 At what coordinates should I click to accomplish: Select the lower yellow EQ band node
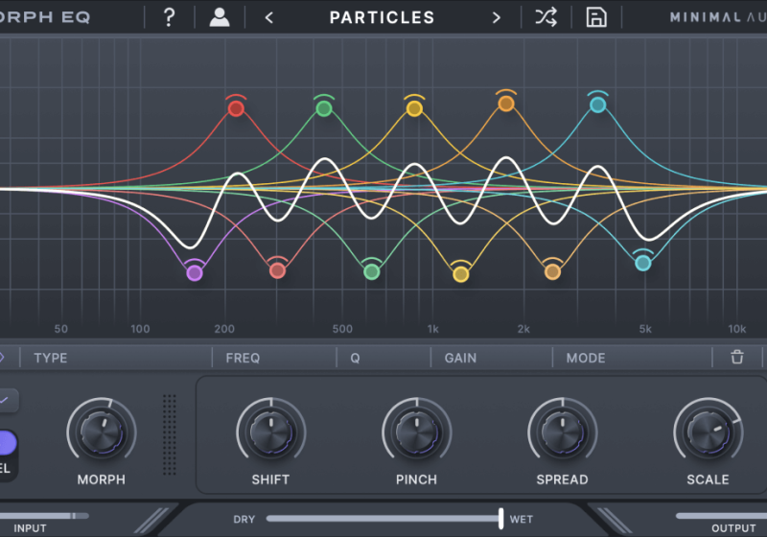coord(461,274)
